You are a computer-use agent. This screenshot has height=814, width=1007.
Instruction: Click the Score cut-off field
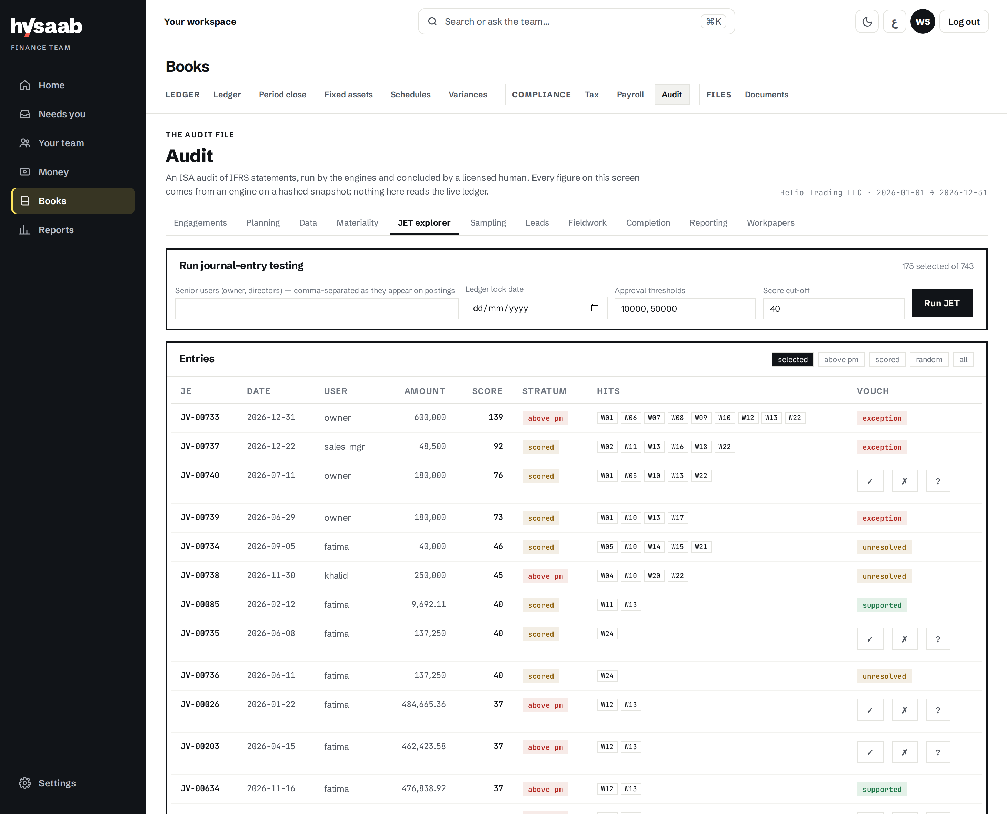[x=833, y=309]
